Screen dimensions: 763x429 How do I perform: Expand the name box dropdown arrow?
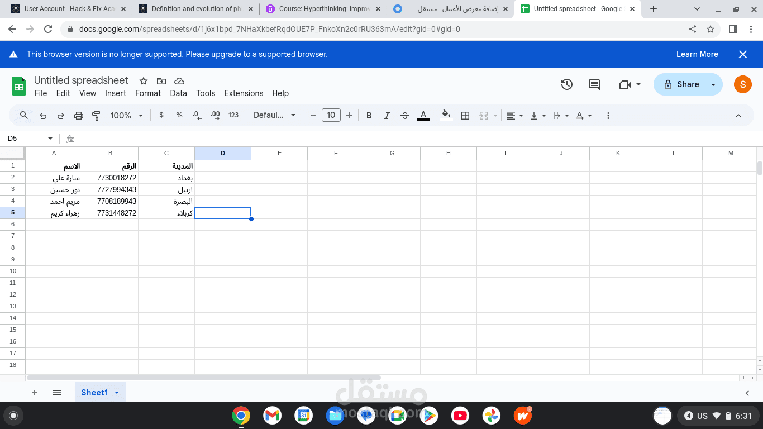50,139
